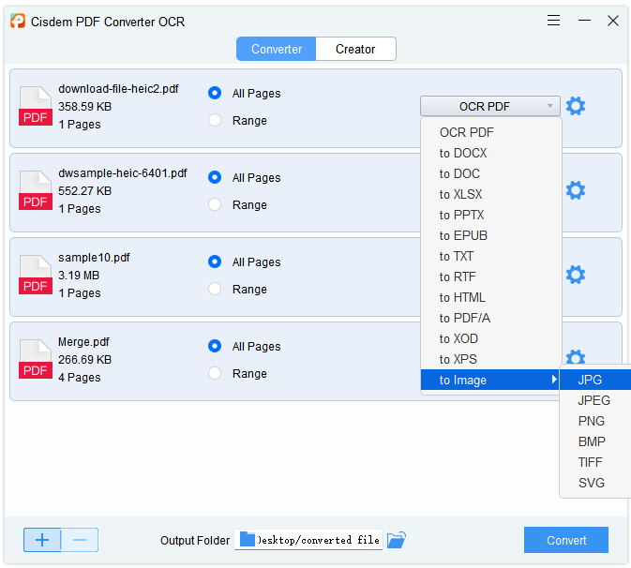Choose to DOC output format
The width and height of the screenshot is (631, 568).
click(491, 173)
